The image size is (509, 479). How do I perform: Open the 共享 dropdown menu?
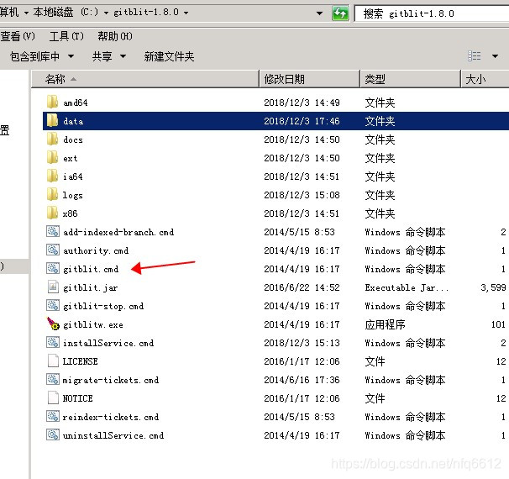[109, 56]
